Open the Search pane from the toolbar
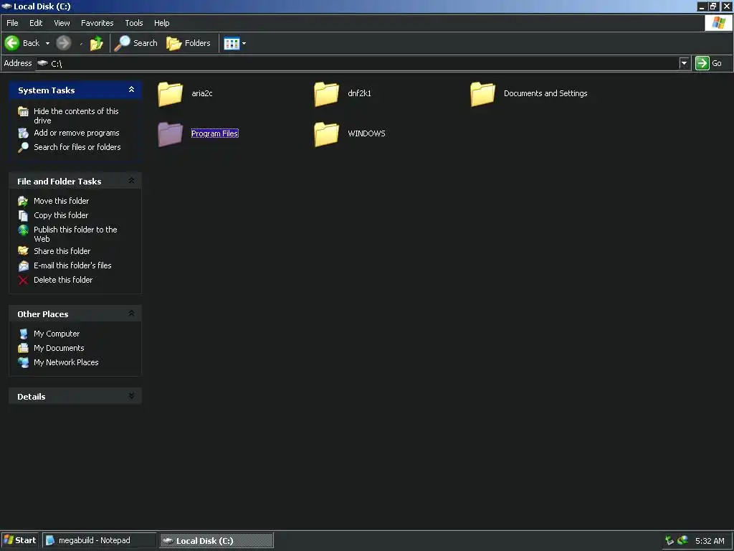Viewport: 734px width, 551px height. pos(135,43)
